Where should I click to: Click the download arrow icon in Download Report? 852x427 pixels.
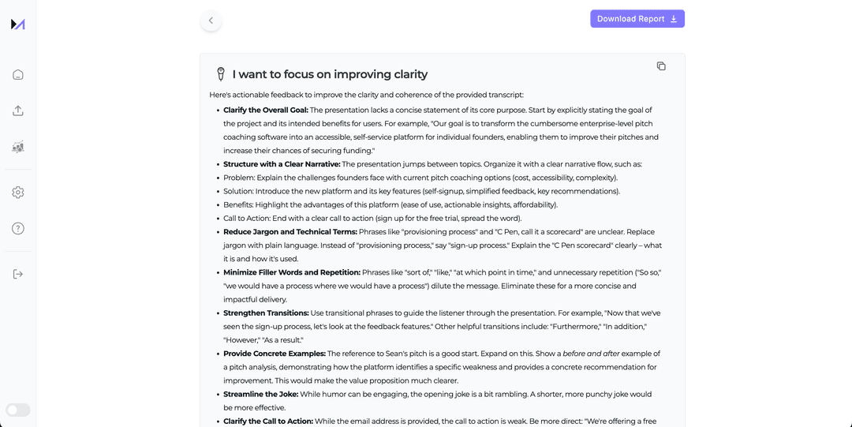[x=674, y=19]
